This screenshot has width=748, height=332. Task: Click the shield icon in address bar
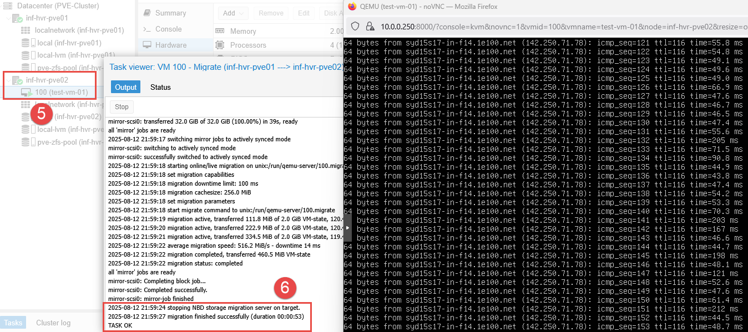(356, 26)
